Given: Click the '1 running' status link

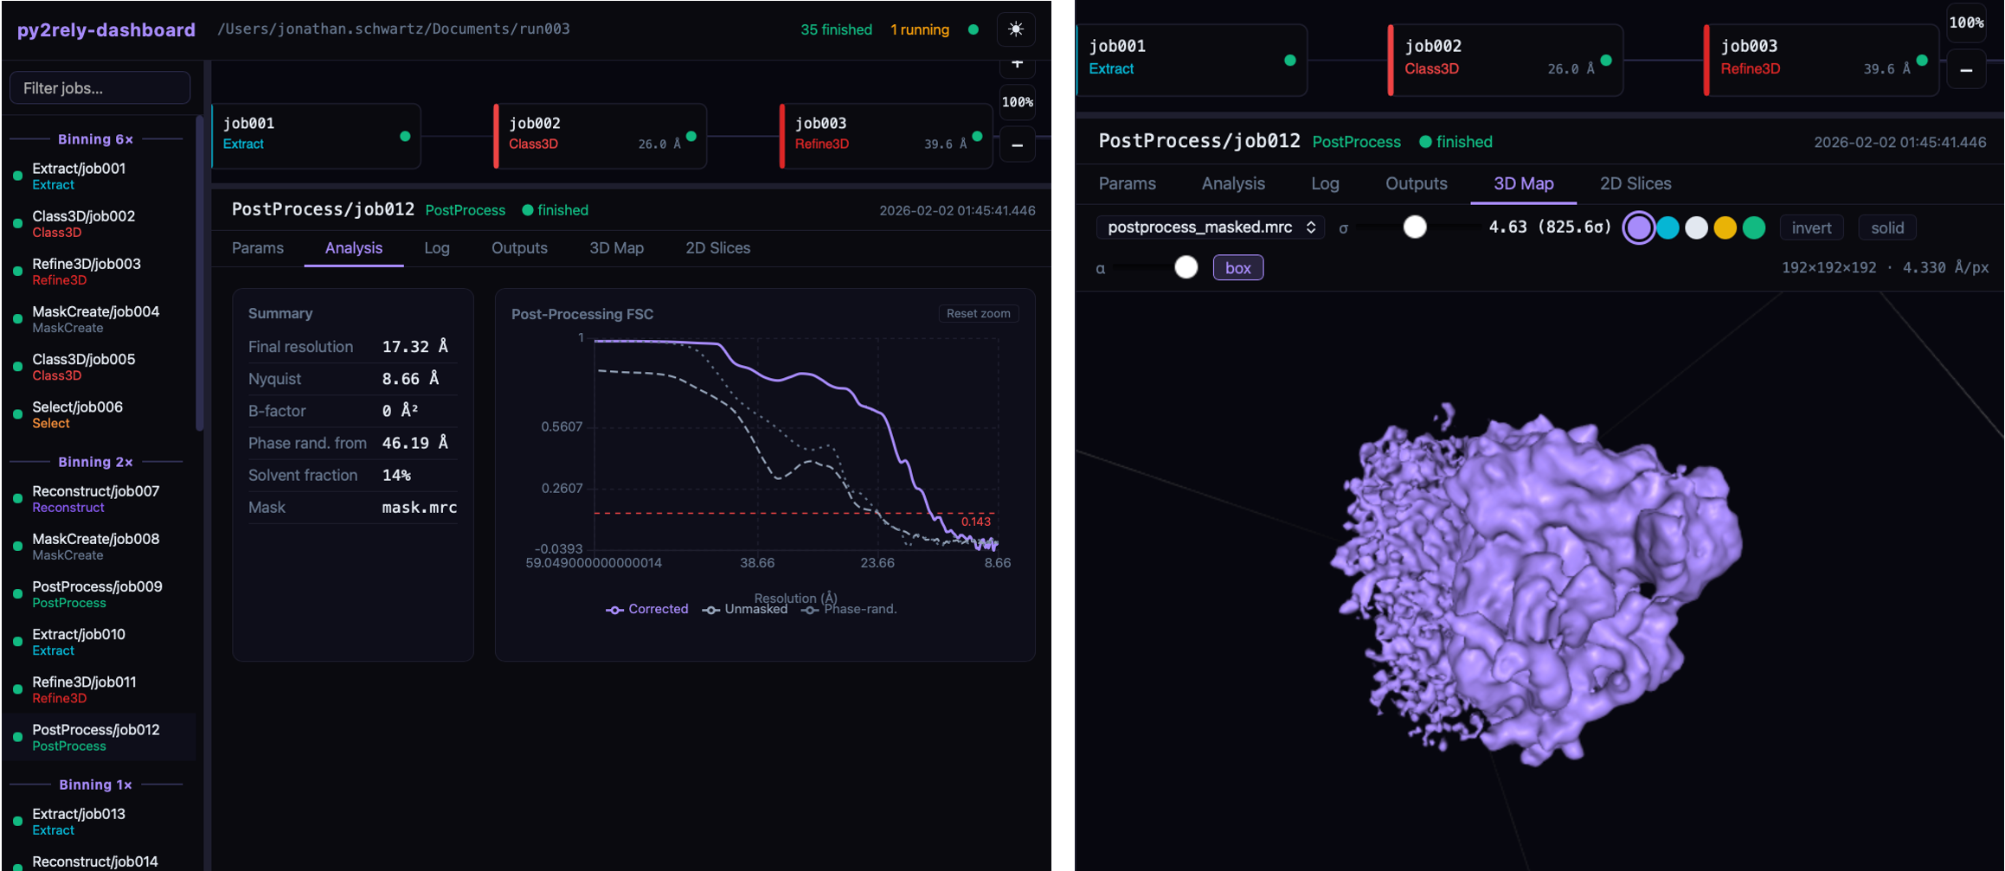Looking at the screenshot, I should [x=919, y=29].
